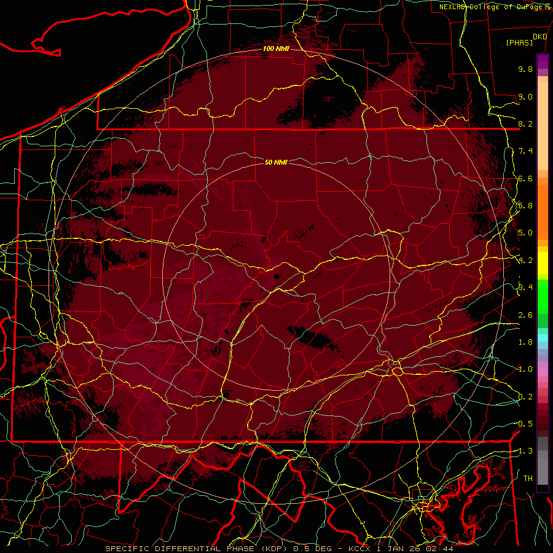The height and width of the screenshot is (553, 553).
Task: Click the 0.2 value on the color scale
Action: click(525, 397)
